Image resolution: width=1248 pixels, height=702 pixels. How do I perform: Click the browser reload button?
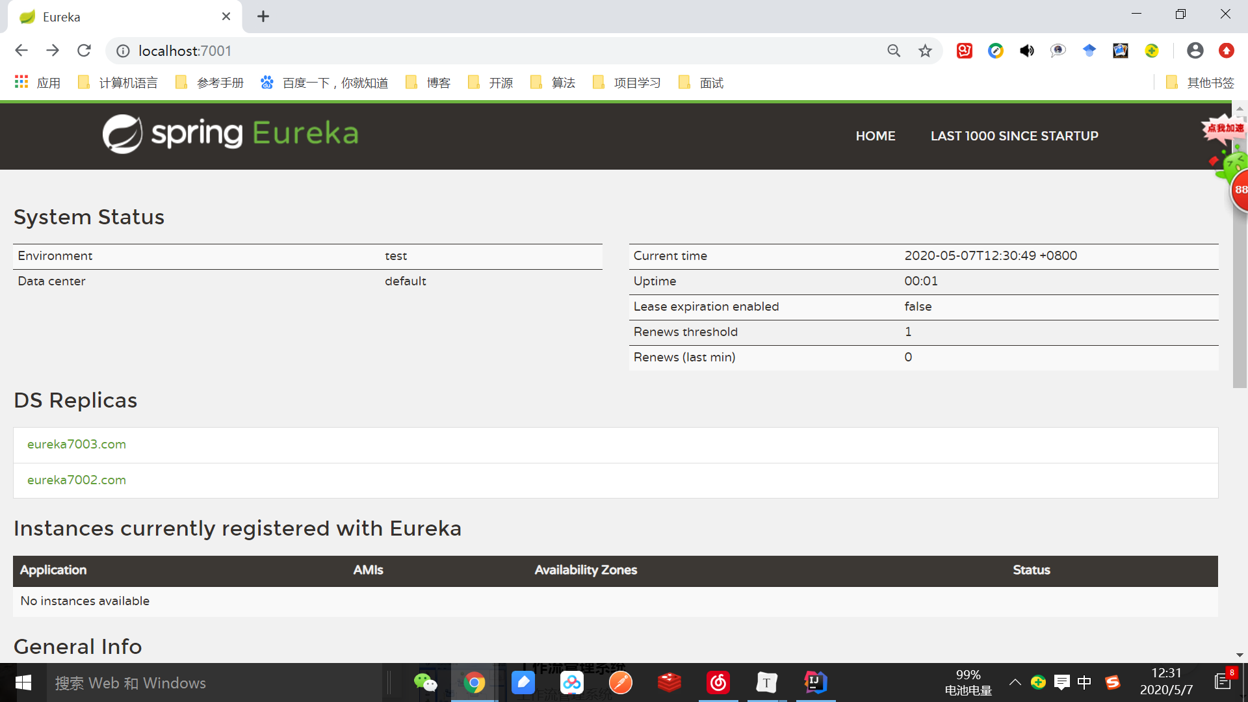coord(84,51)
